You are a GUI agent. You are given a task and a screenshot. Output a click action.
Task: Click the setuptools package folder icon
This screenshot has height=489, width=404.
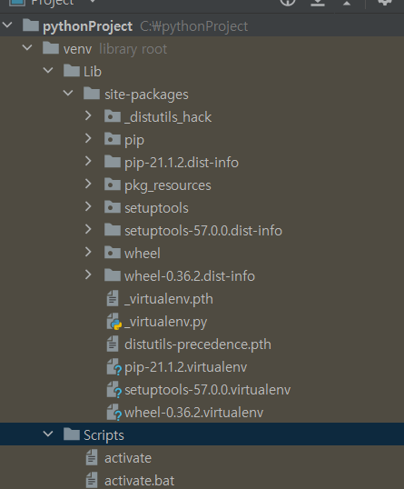click(x=113, y=207)
